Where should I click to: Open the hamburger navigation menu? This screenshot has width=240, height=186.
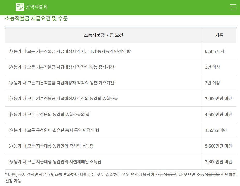tap(233, 7)
